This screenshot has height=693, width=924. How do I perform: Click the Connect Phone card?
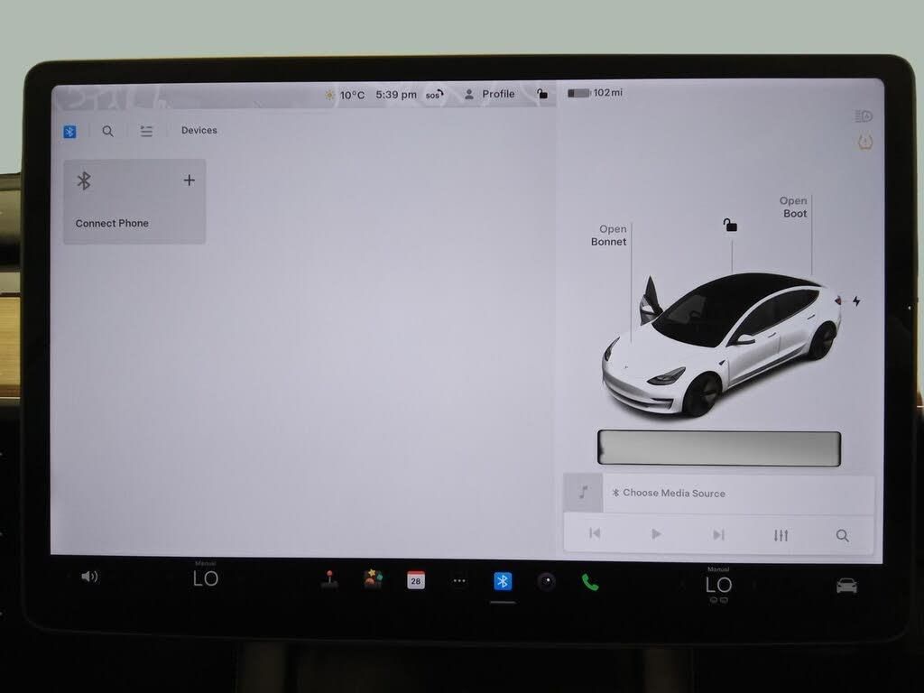click(x=134, y=201)
